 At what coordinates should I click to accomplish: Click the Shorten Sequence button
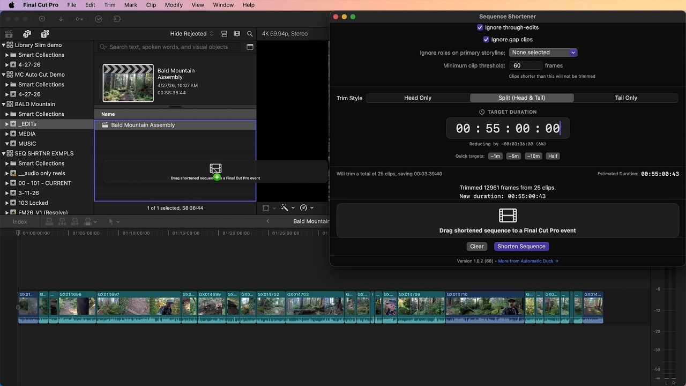point(521,247)
